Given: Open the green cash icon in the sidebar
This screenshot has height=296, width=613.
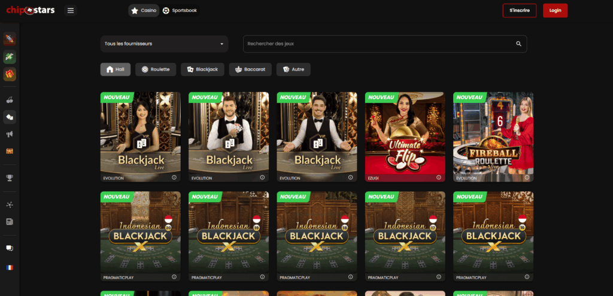Looking at the screenshot, I should [x=10, y=57].
